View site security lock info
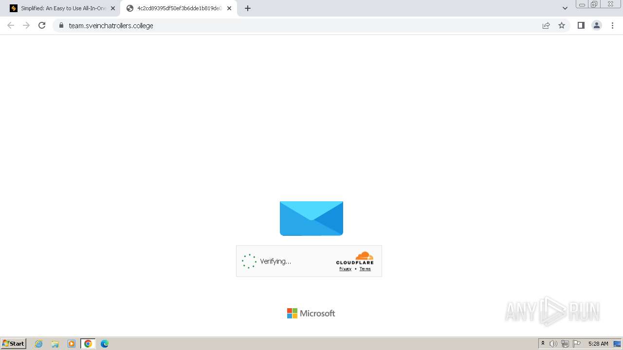 [x=61, y=25]
